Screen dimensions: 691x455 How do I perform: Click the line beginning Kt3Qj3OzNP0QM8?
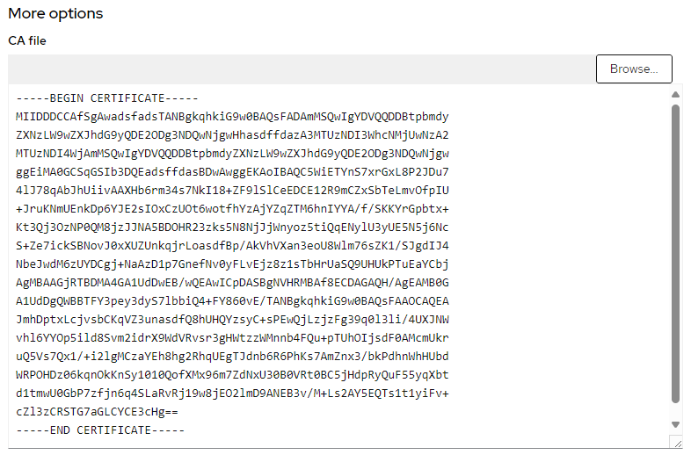point(232,227)
